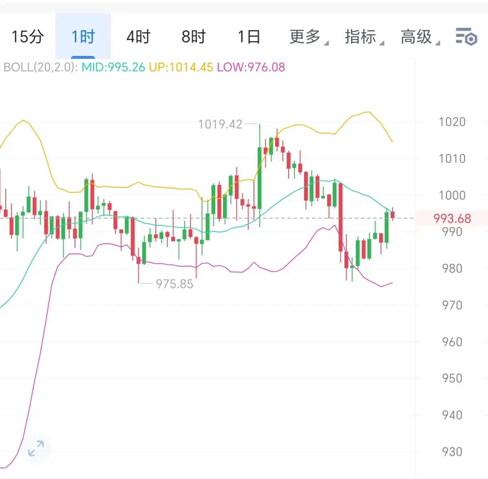Switch to the 8时 timeframe
The image size is (488, 479).
pyautogui.click(x=194, y=37)
